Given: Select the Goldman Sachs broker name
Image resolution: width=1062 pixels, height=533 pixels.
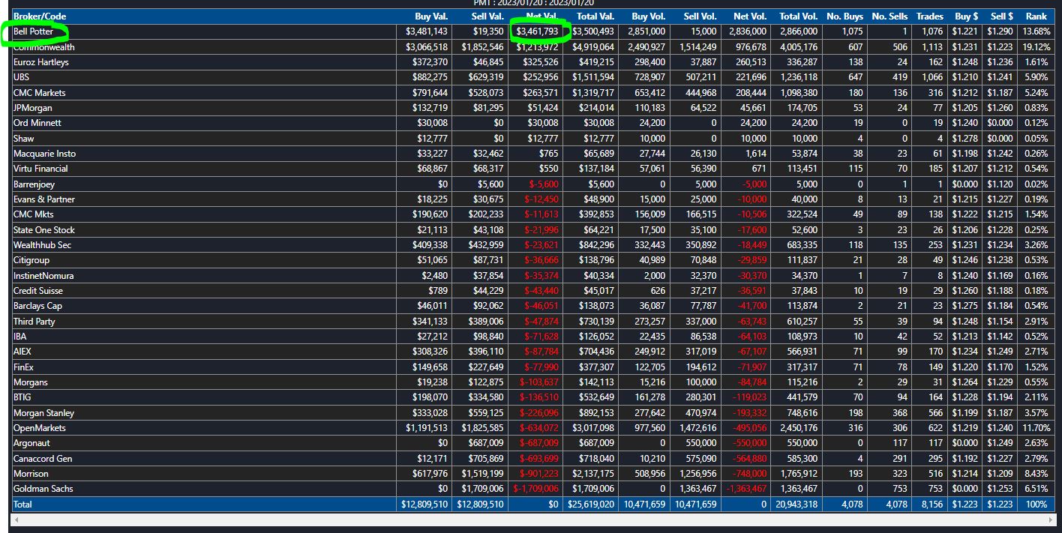Looking at the screenshot, I should 42,489.
